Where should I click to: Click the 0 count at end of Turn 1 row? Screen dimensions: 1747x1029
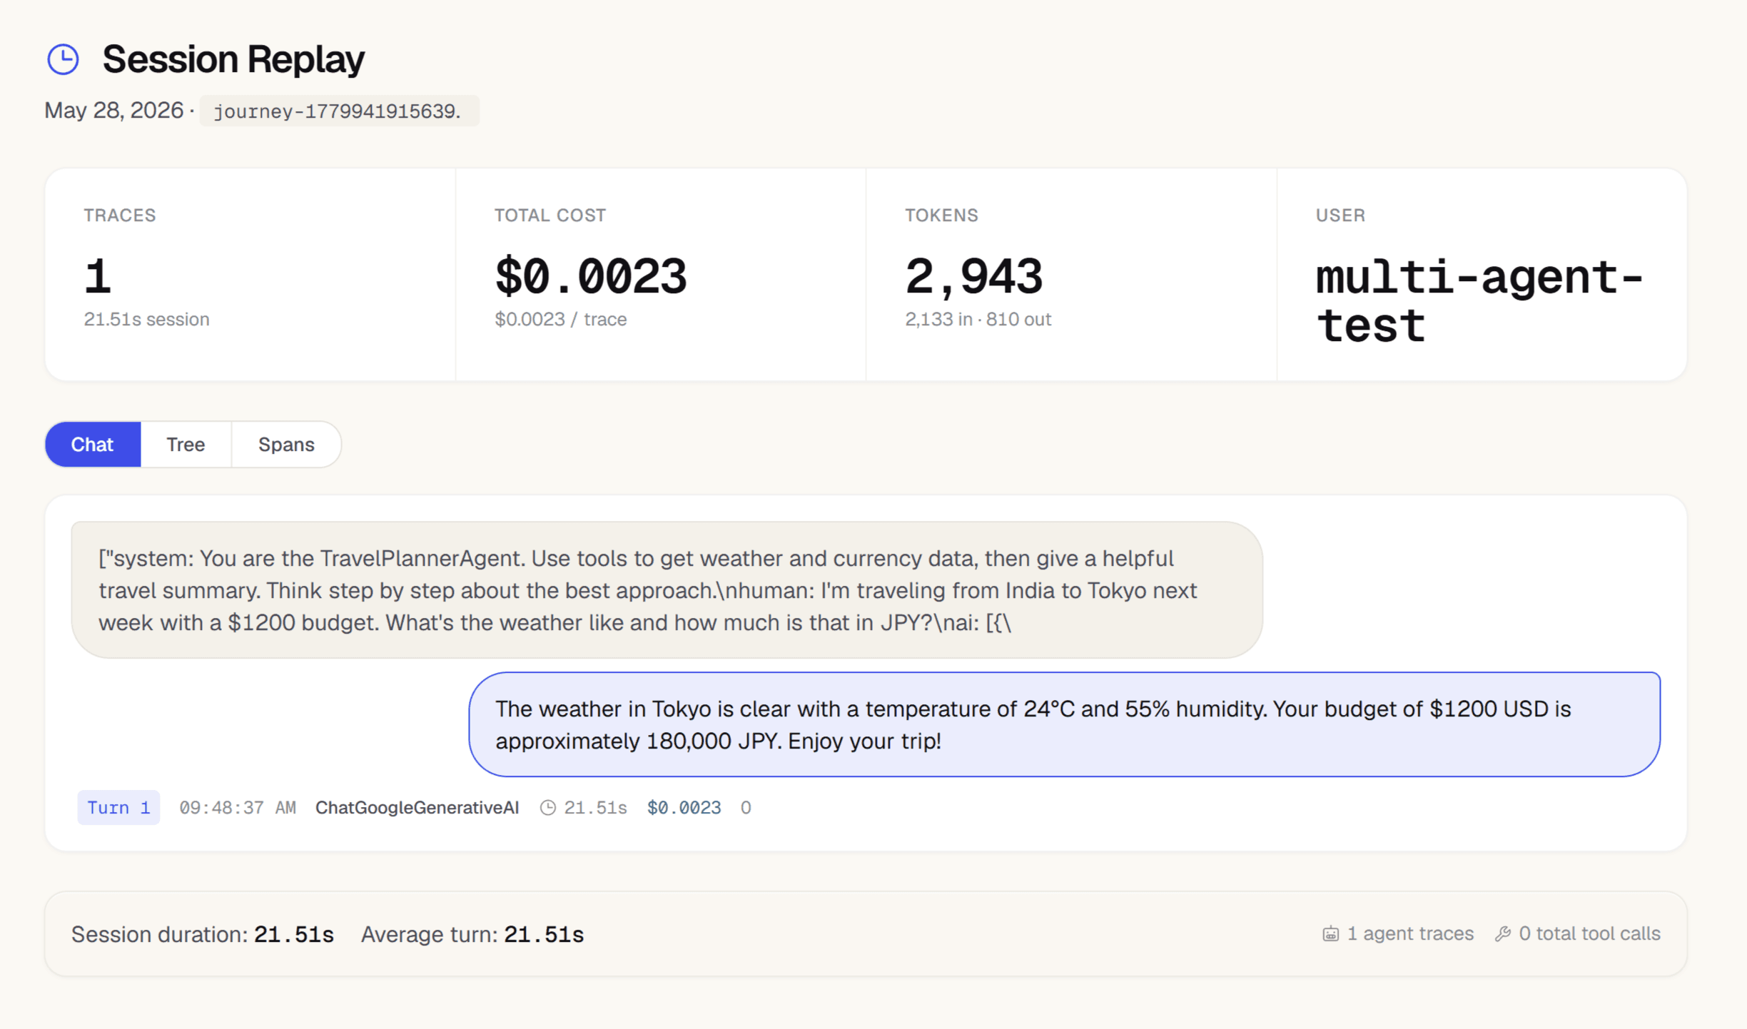pyautogui.click(x=745, y=807)
